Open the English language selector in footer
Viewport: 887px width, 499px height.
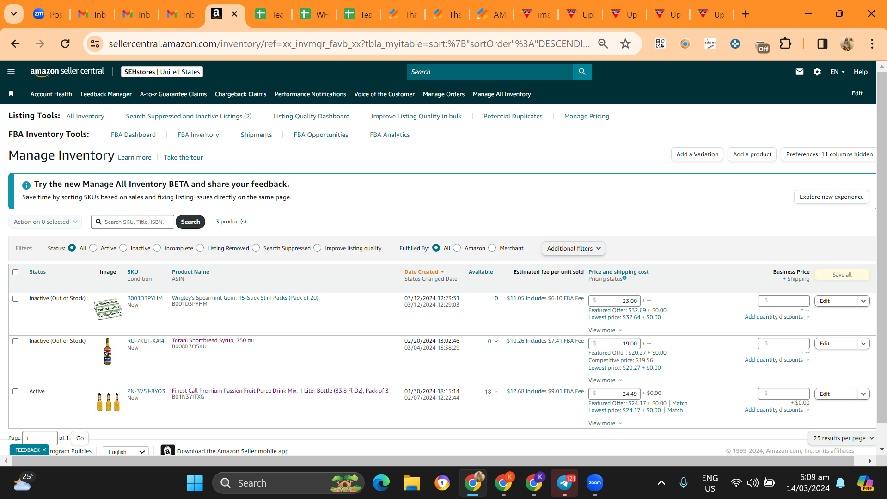click(126, 452)
